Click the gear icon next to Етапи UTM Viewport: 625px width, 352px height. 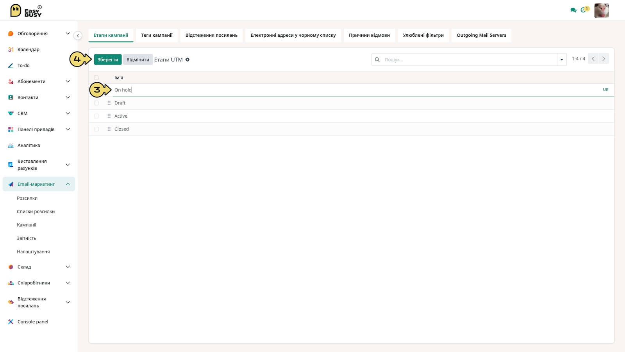click(187, 60)
